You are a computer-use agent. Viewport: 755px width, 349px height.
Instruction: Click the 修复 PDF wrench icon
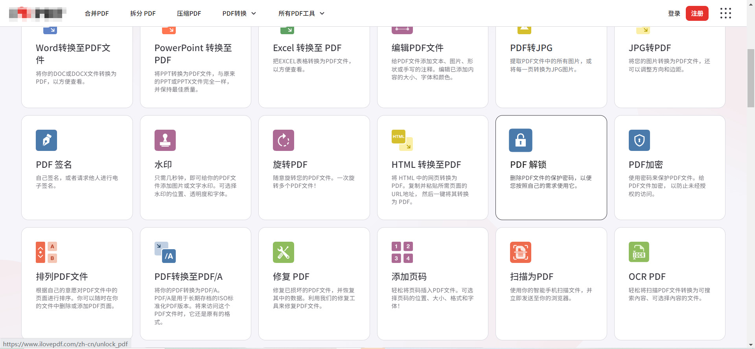[x=283, y=252]
